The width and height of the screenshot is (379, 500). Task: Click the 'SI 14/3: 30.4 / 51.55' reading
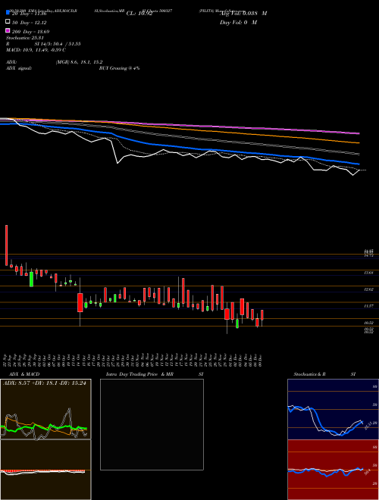(x=58, y=44)
